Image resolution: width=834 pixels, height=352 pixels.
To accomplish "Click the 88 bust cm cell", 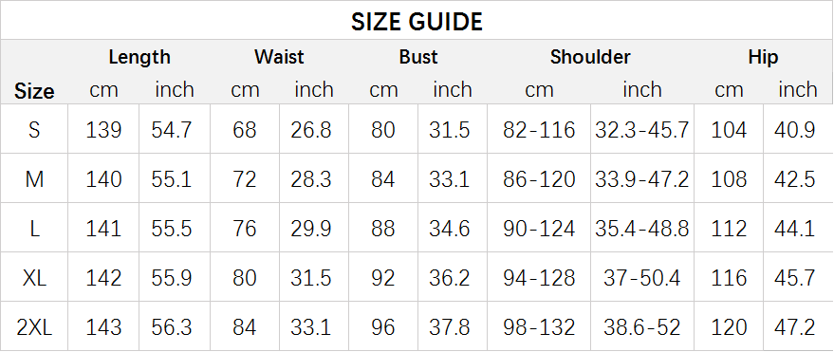I will pyautogui.click(x=383, y=228).
